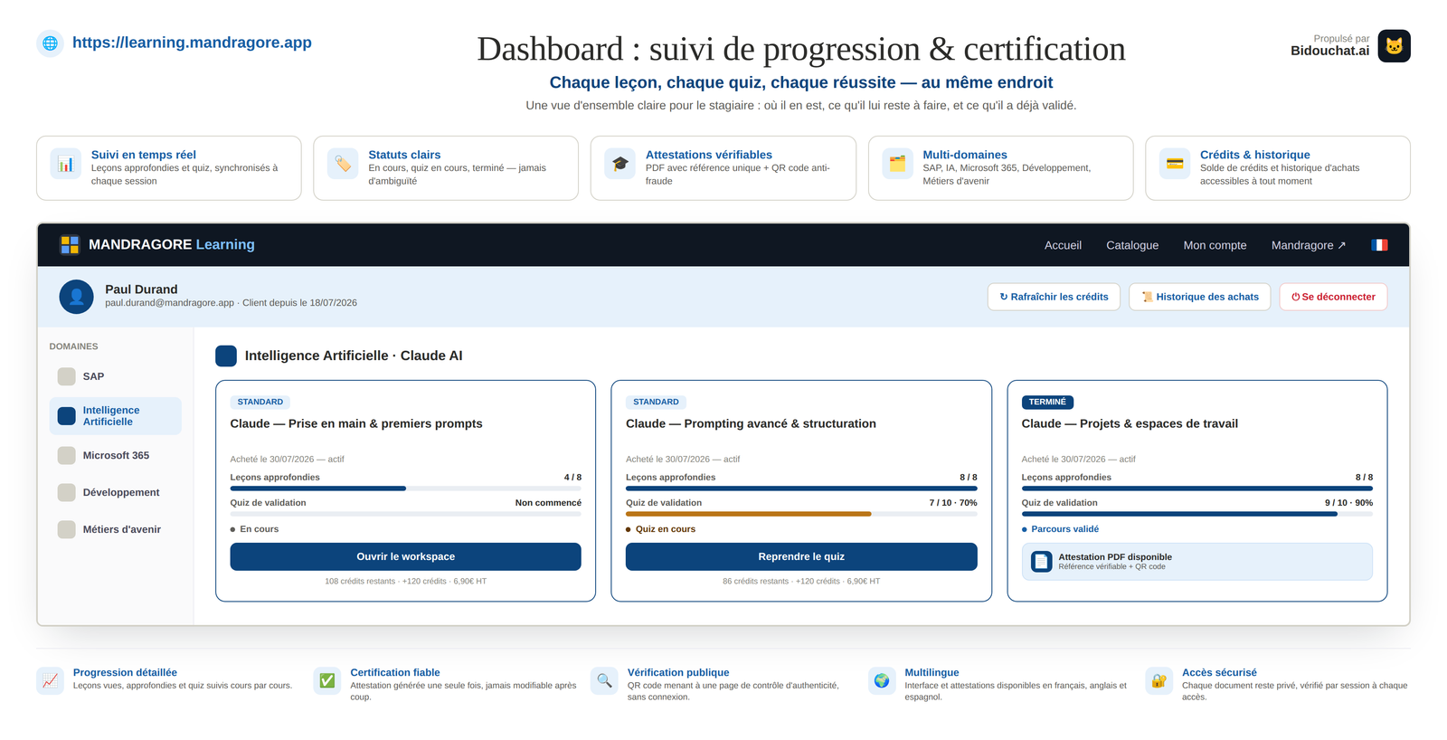Click the globe icon beside the URL

tap(51, 43)
